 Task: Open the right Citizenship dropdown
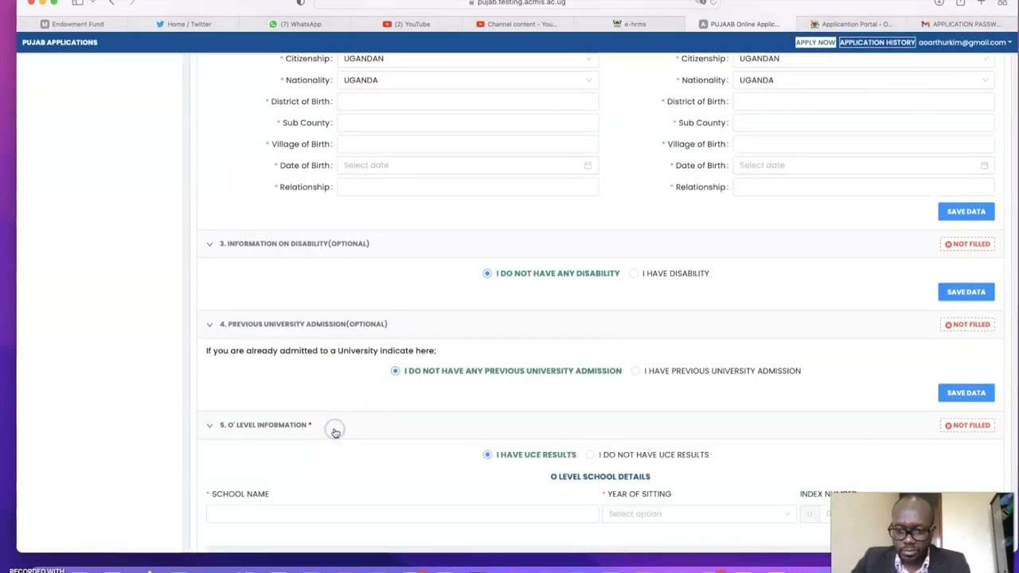(864, 58)
